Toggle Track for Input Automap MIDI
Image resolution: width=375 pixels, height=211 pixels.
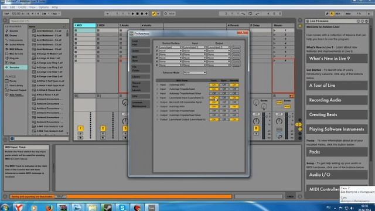coord(213,85)
